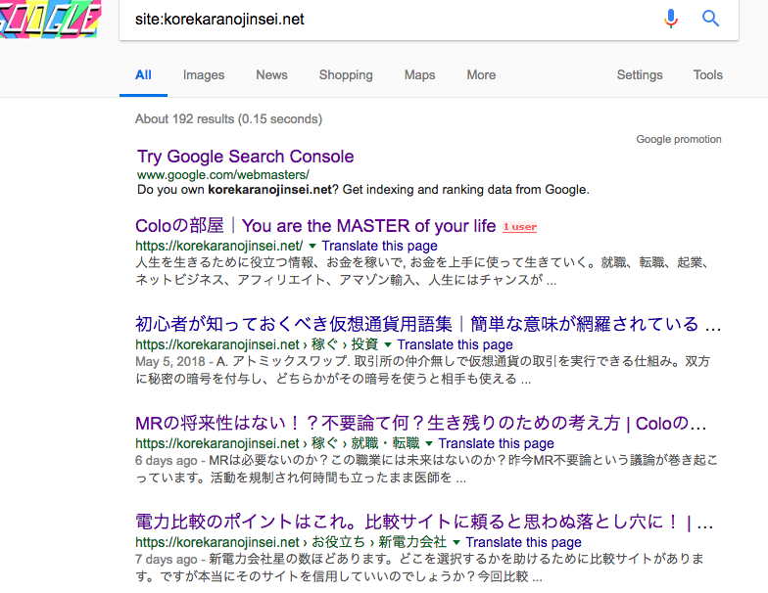Image resolution: width=768 pixels, height=593 pixels.
Task: Open the 電力比較のポイント result title
Action: pyautogui.click(x=424, y=523)
